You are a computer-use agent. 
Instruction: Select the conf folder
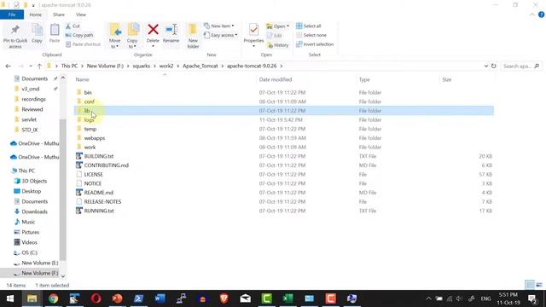(x=89, y=101)
